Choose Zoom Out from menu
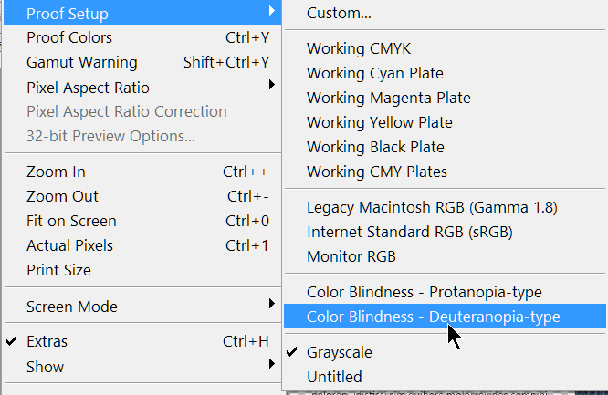 (62, 196)
